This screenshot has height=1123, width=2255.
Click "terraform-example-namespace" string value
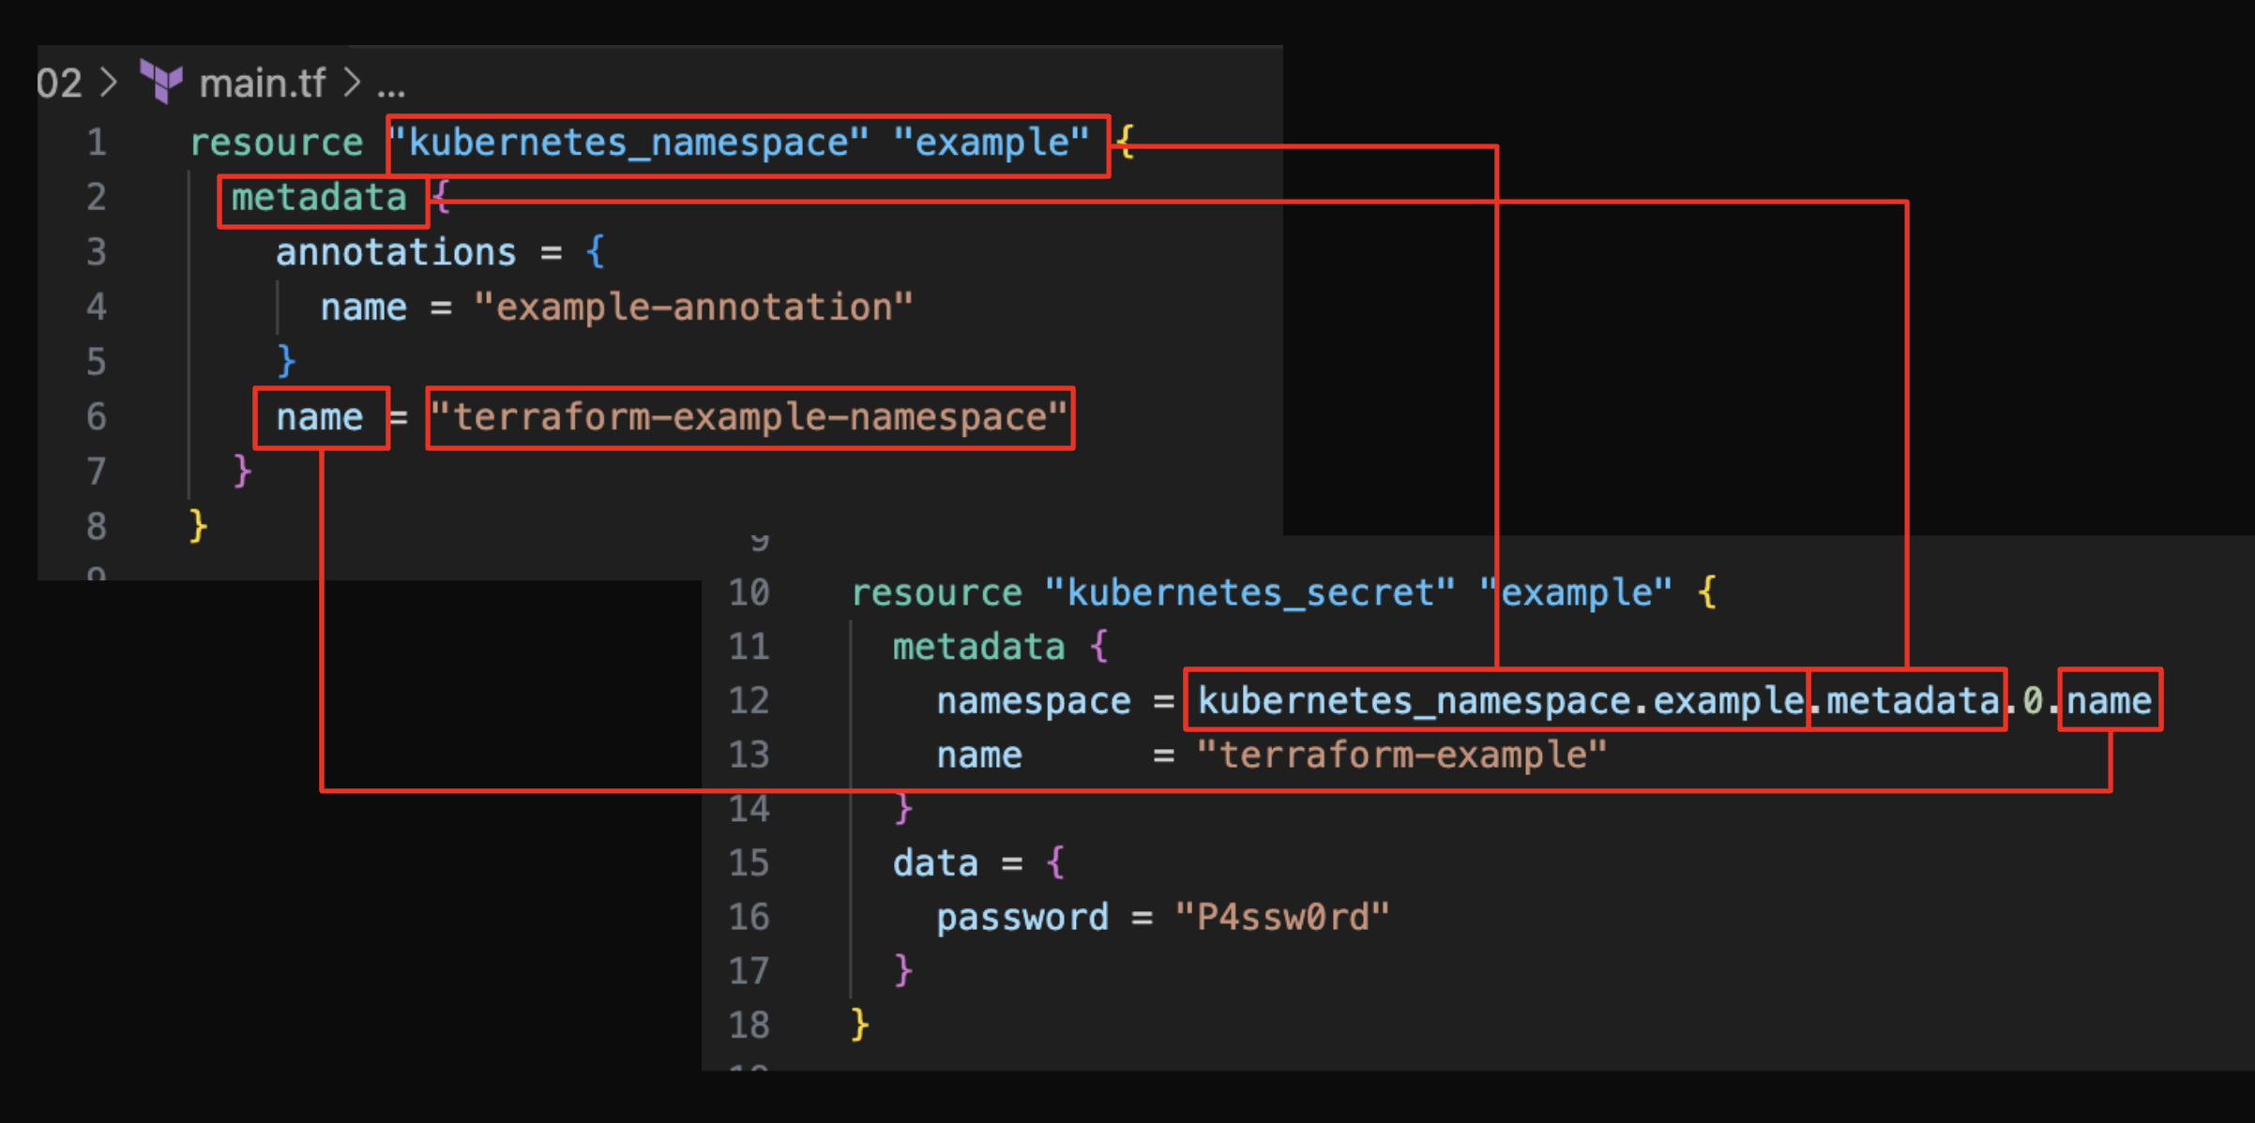tap(749, 417)
